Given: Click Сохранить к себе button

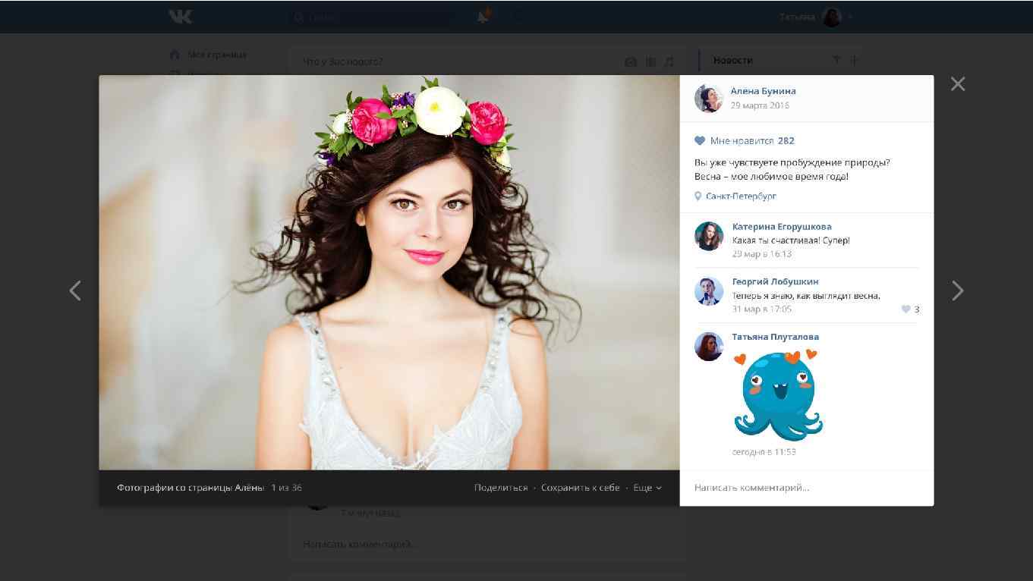Looking at the screenshot, I should [581, 488].
